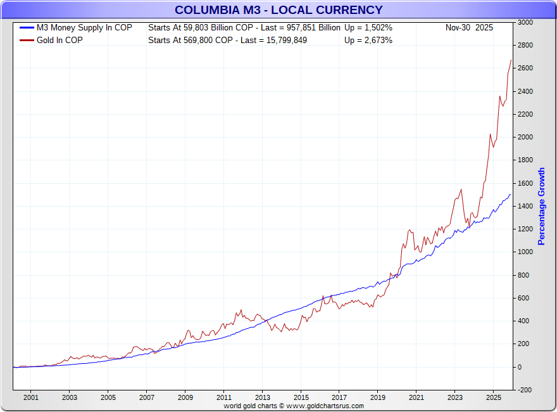557x412 pixels.
Task: Click the 2025 x-axis year label
Action: point(494,397)
